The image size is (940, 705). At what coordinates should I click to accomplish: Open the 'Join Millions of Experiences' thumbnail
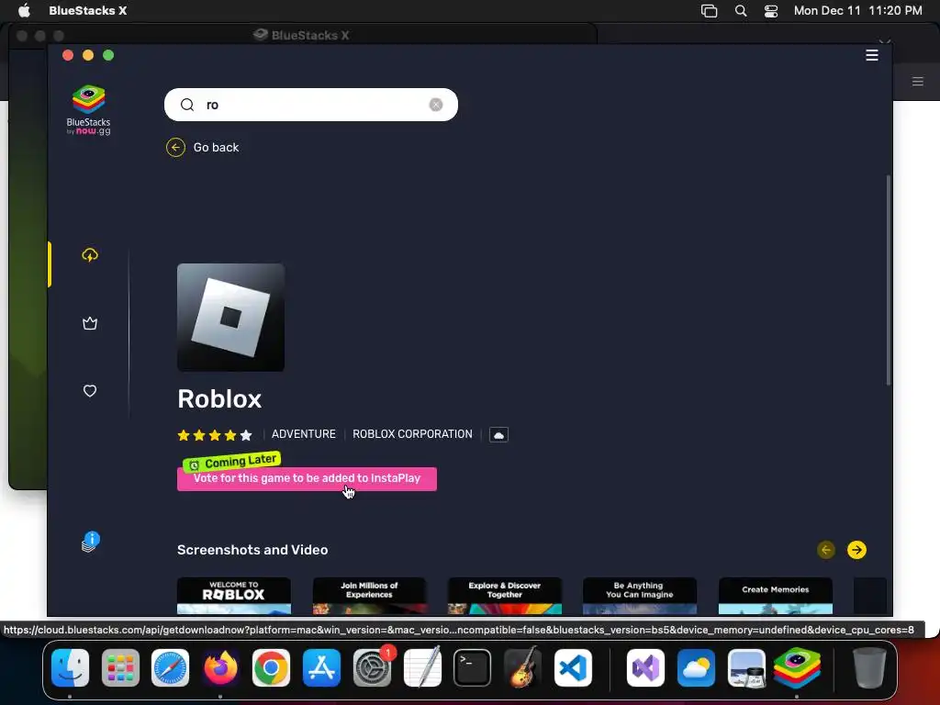coord(369,596)
